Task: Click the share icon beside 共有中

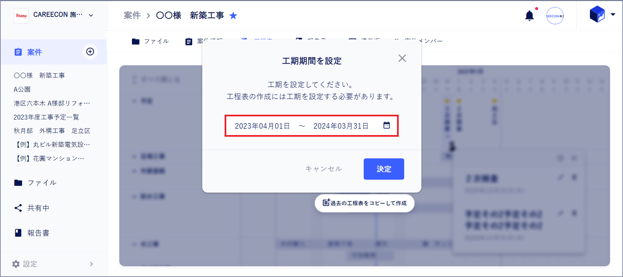Action: (18, 208)
